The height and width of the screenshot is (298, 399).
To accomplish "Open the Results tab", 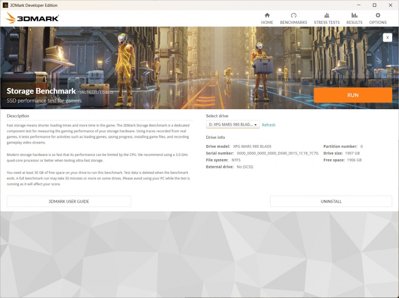I will [354, 19].
